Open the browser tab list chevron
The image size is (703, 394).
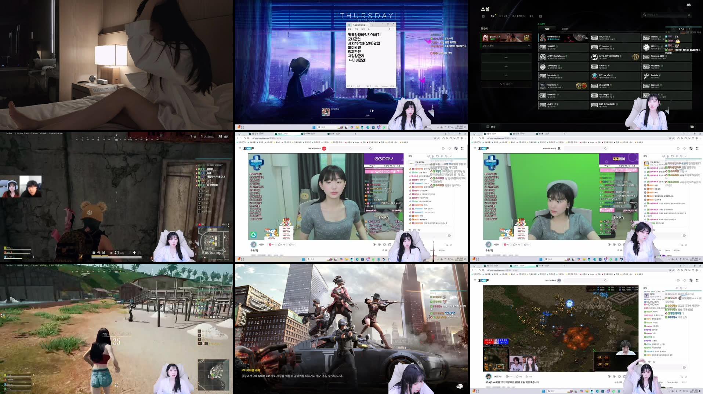239,134
